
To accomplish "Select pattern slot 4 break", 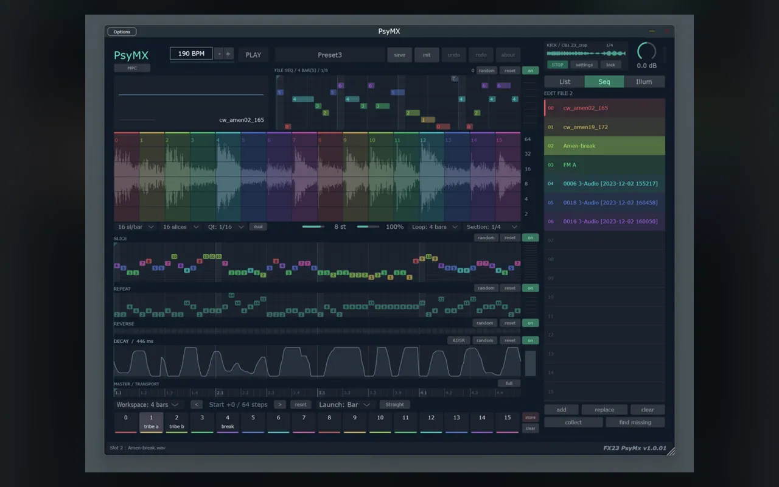I will (228, 422).
